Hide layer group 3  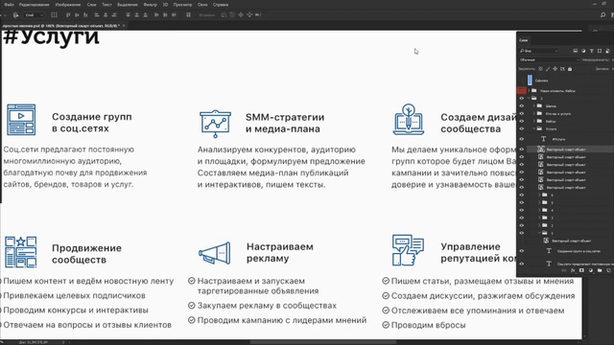[522, 218]
